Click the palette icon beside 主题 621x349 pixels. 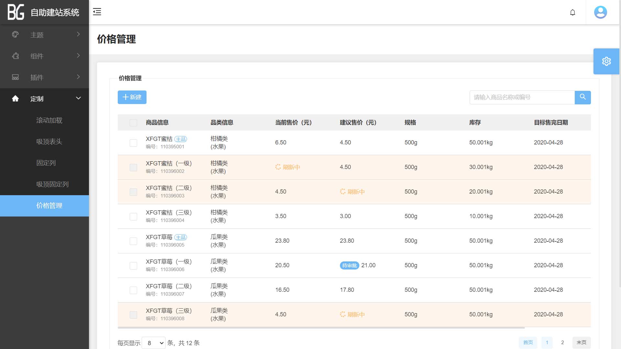[x=15, y=35]
